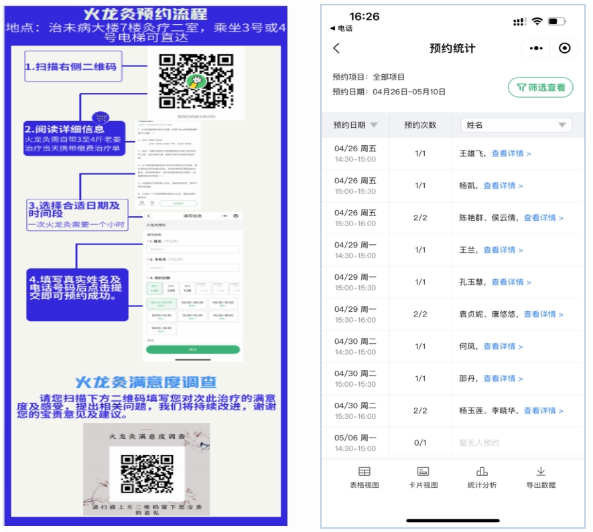Screen dimensions: 593x532
Task: Open 查看详情 for 孔玉慧
Action: point(511,282)
